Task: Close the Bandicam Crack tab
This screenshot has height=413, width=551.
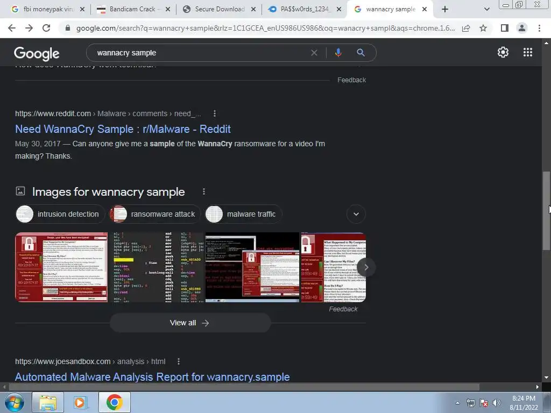Action: pyautogui.click(x=168, y=10)
